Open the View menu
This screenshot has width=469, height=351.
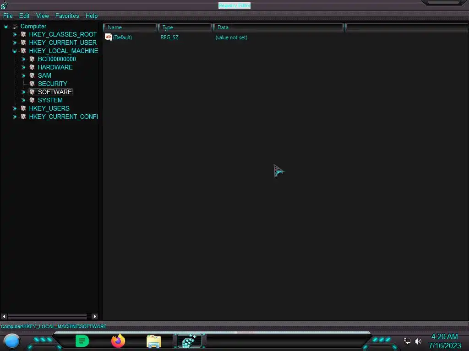[43, 16]
